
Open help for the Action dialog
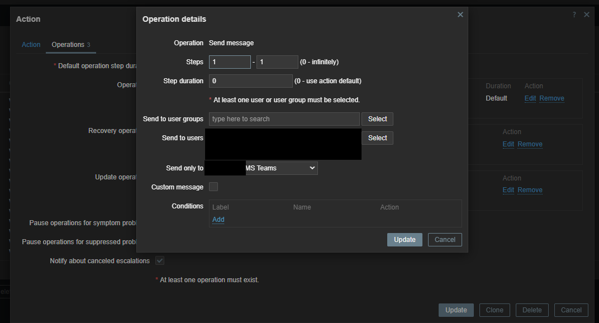[x=574, y=15]
